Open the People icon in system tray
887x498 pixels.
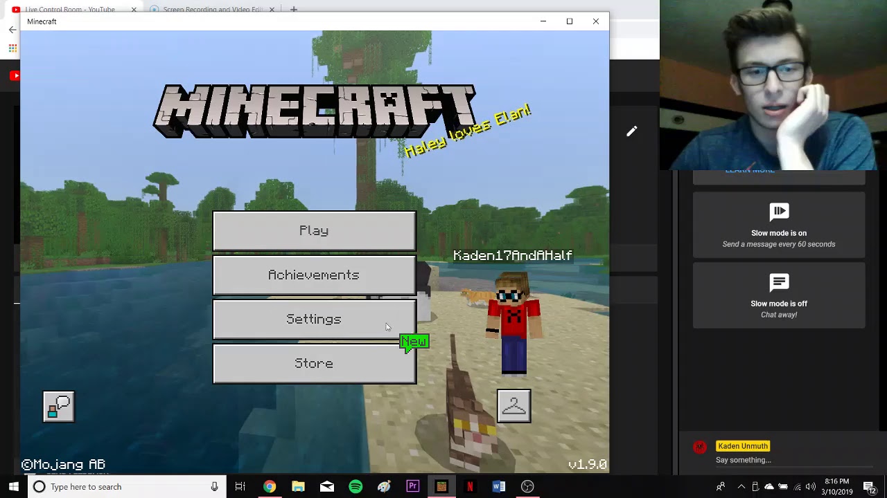tap(721, 487)
